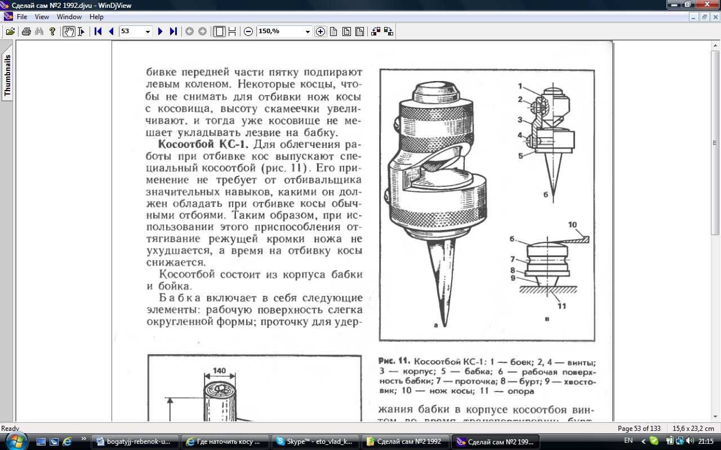
Task: Open the page number dropdown showing 53
Action: pyautogui.click(x=148, y=31)
